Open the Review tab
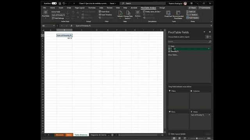Image resolution: width=250 pixels, height=140 pixels. 109,8
